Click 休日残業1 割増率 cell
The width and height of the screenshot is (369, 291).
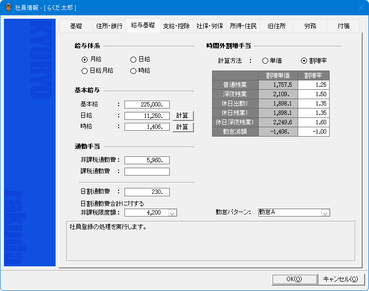tap(313, 113)
